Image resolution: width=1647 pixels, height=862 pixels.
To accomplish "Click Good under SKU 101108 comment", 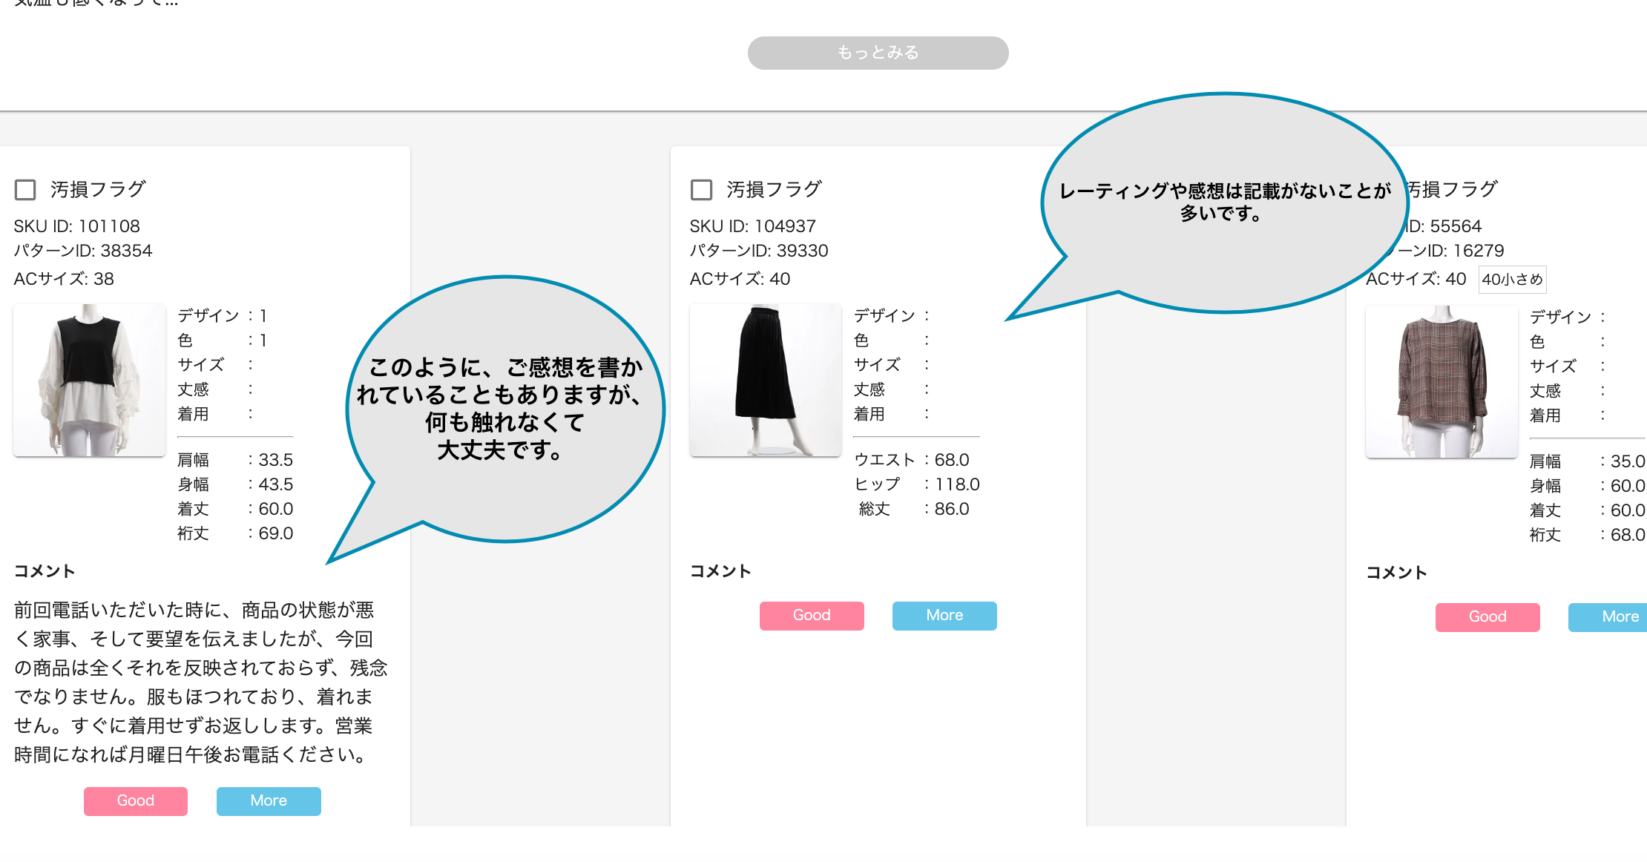I will [x=135, y=801].
